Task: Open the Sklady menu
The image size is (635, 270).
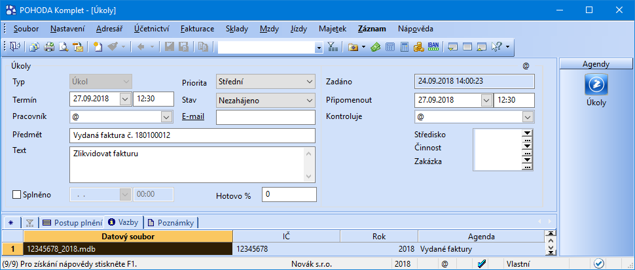Action: tap(237, 29)
